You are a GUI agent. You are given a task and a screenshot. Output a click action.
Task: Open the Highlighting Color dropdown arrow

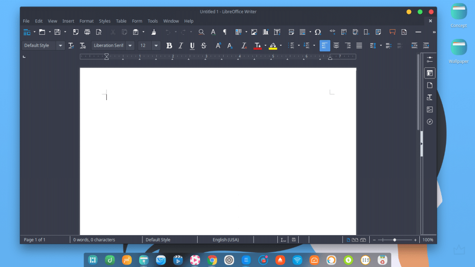click(281, 46)
